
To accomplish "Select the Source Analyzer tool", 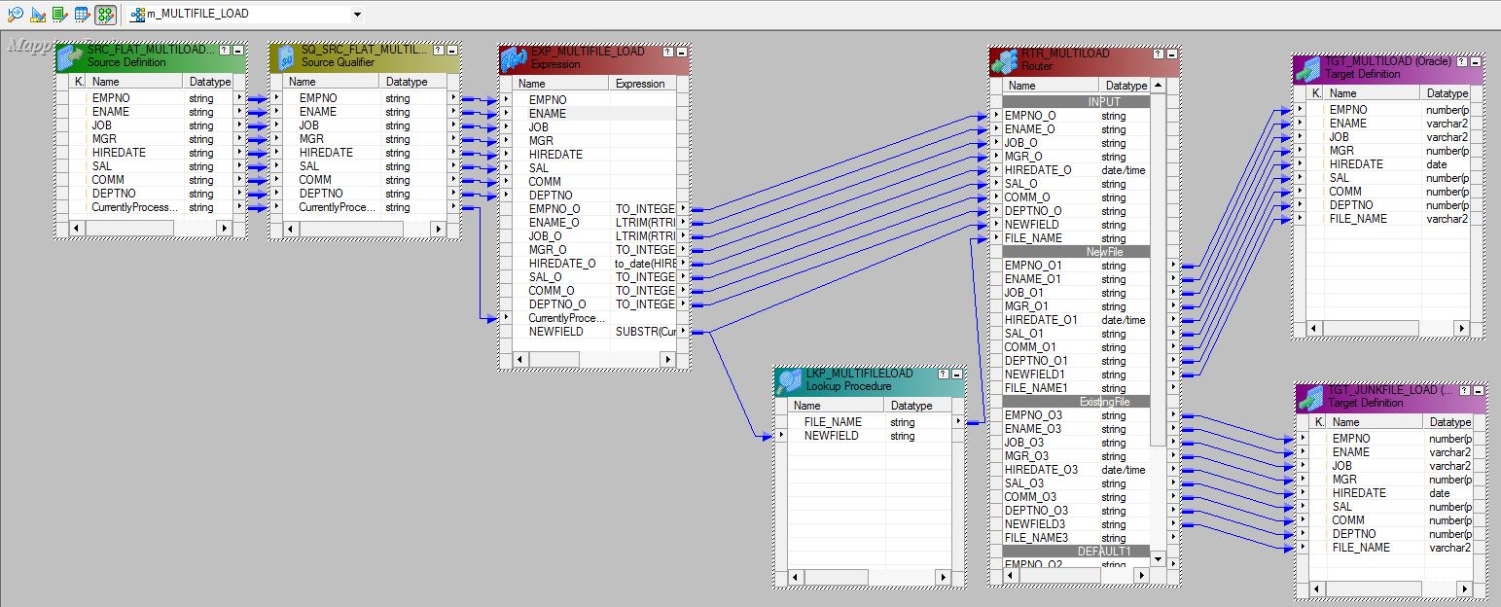I will (17, 14).
